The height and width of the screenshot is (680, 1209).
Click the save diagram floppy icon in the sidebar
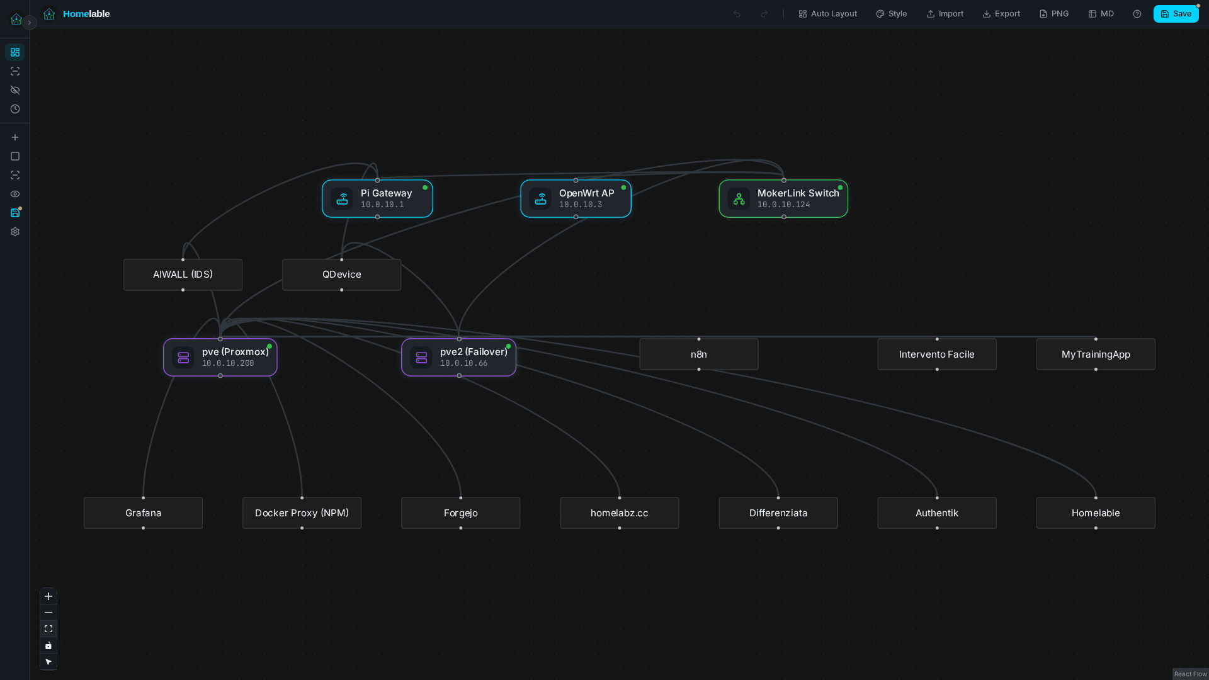(15, 213)
